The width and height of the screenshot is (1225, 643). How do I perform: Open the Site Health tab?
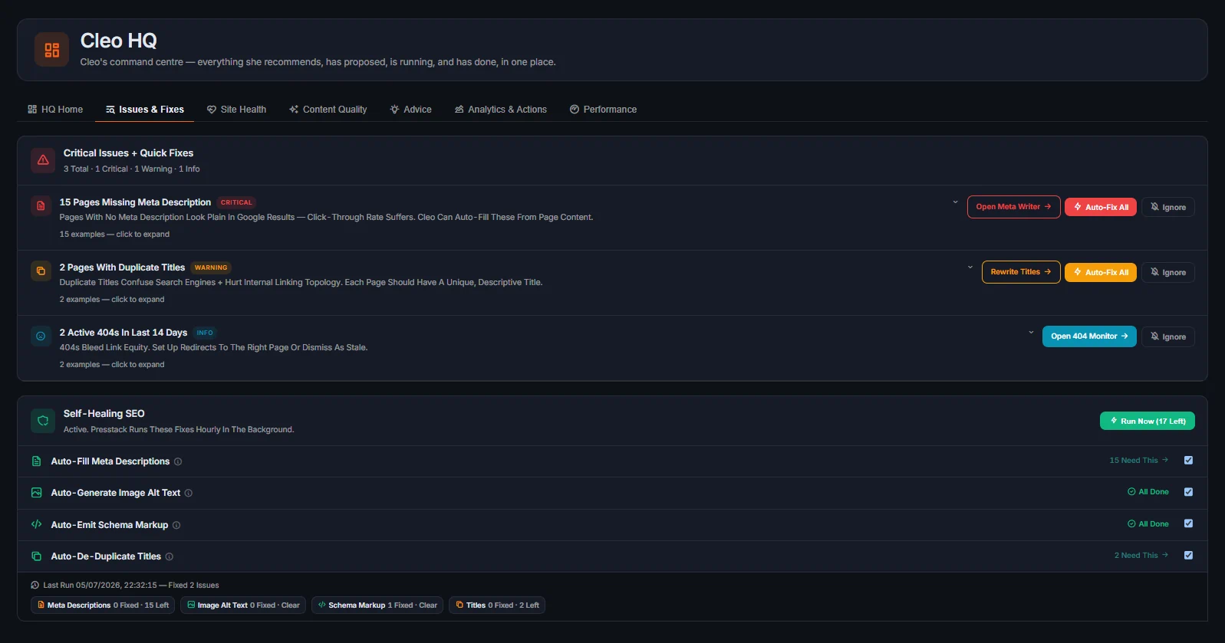[x=236, y=110]
